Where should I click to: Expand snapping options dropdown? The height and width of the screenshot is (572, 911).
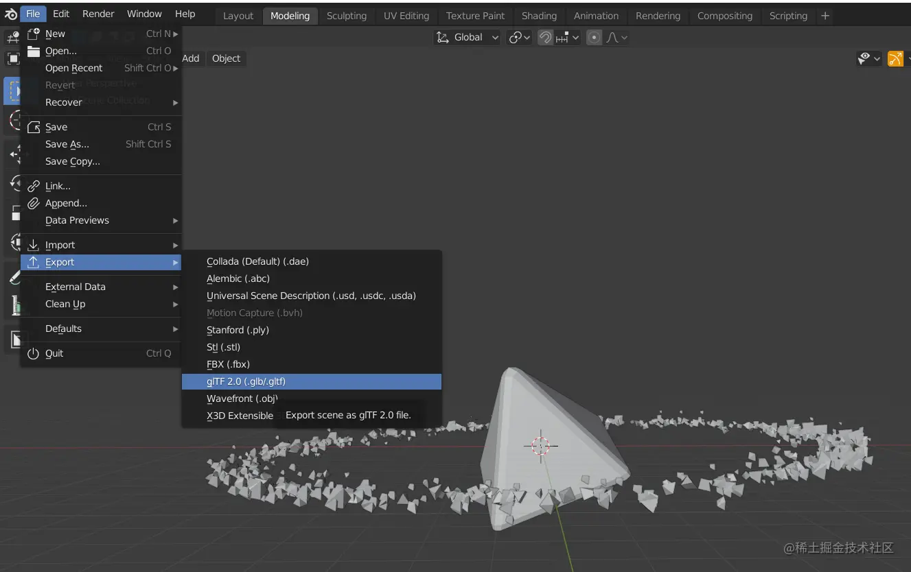tap(567, 38)
